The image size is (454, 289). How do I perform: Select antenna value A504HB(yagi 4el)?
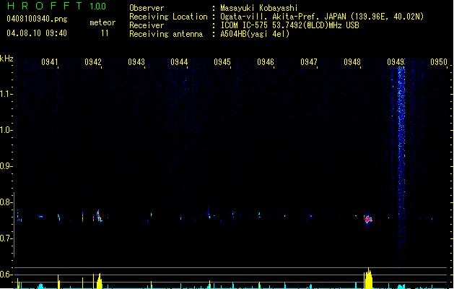pyautogui.click(x=255, y=34)
